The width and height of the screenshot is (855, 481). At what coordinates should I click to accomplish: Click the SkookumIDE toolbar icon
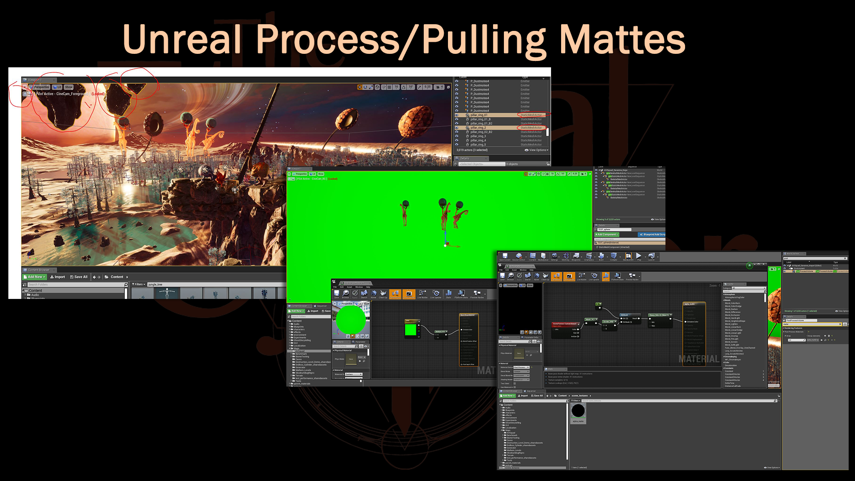[x=628, y=256]
